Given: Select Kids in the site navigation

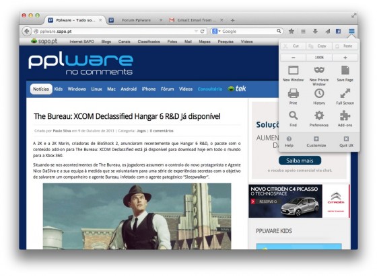Looking at the screenshot, I should coord(59,89).
